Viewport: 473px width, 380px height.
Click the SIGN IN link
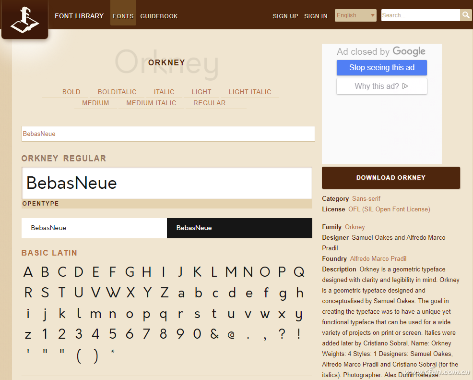coord(316,16)
